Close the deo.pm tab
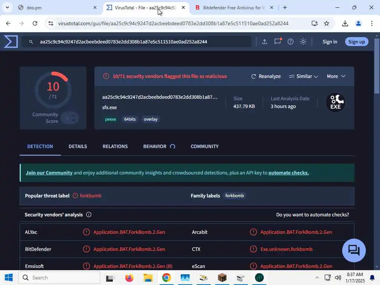Image resolution: width=380 pixels, height=285 pixels. coord(95,7)
